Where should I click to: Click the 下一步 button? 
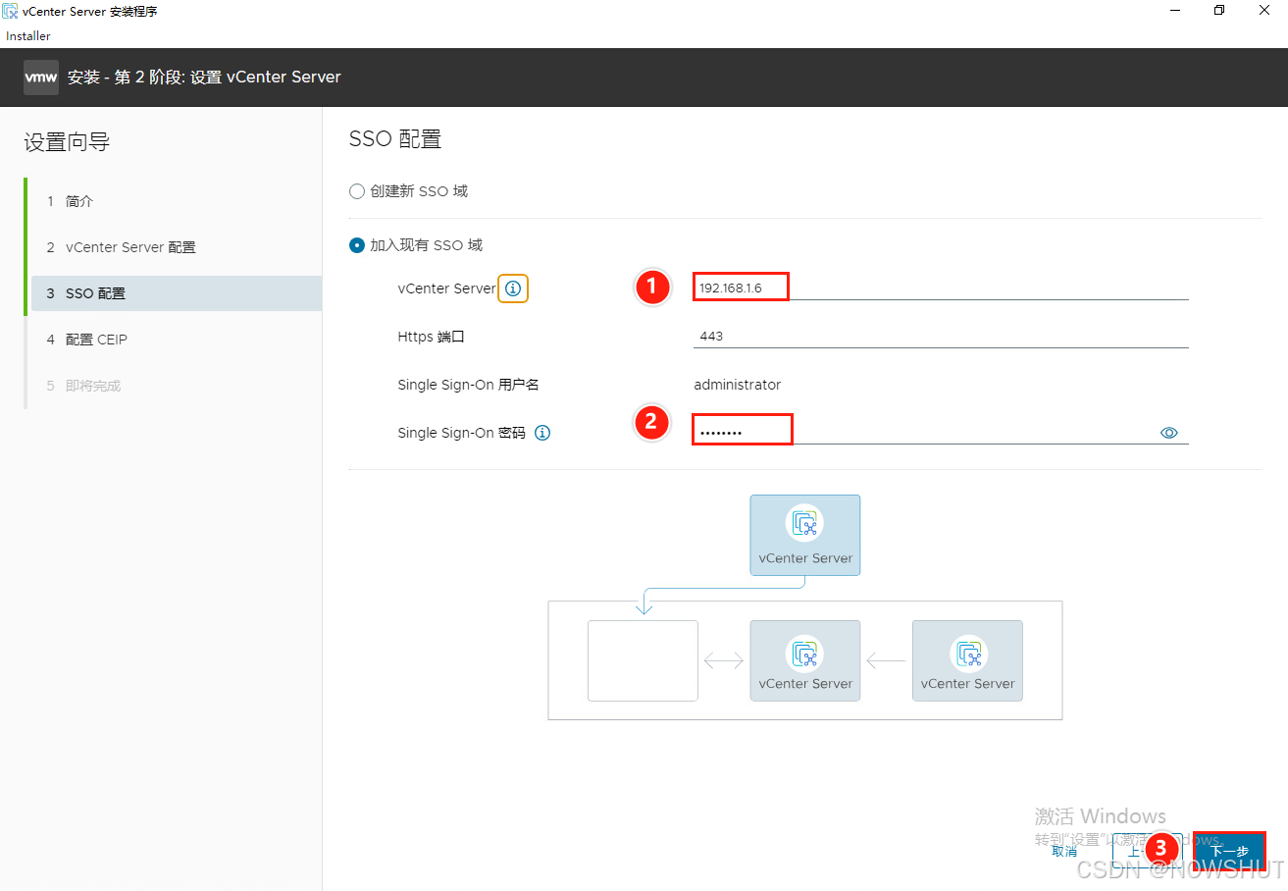click(x=1229, y=851)
